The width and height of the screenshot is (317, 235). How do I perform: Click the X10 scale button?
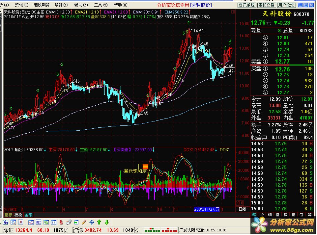coord(240,203)
